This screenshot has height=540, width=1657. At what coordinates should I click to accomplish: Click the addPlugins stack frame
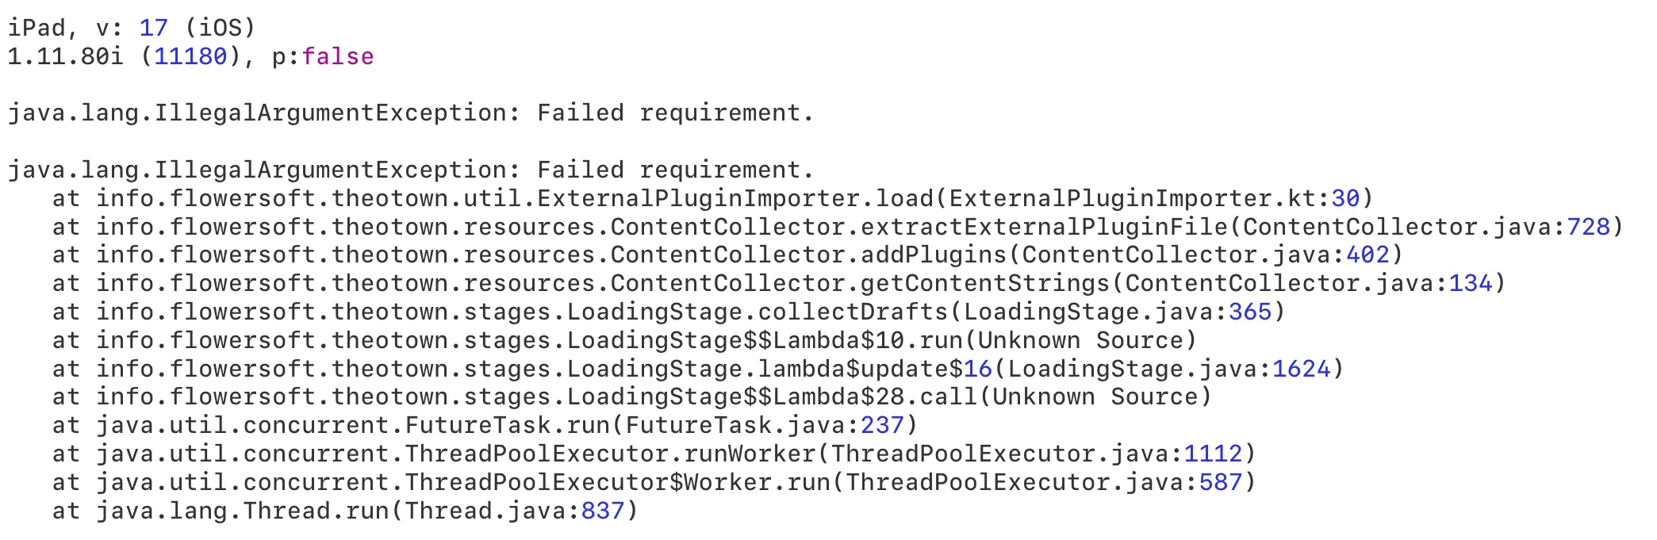727,255
